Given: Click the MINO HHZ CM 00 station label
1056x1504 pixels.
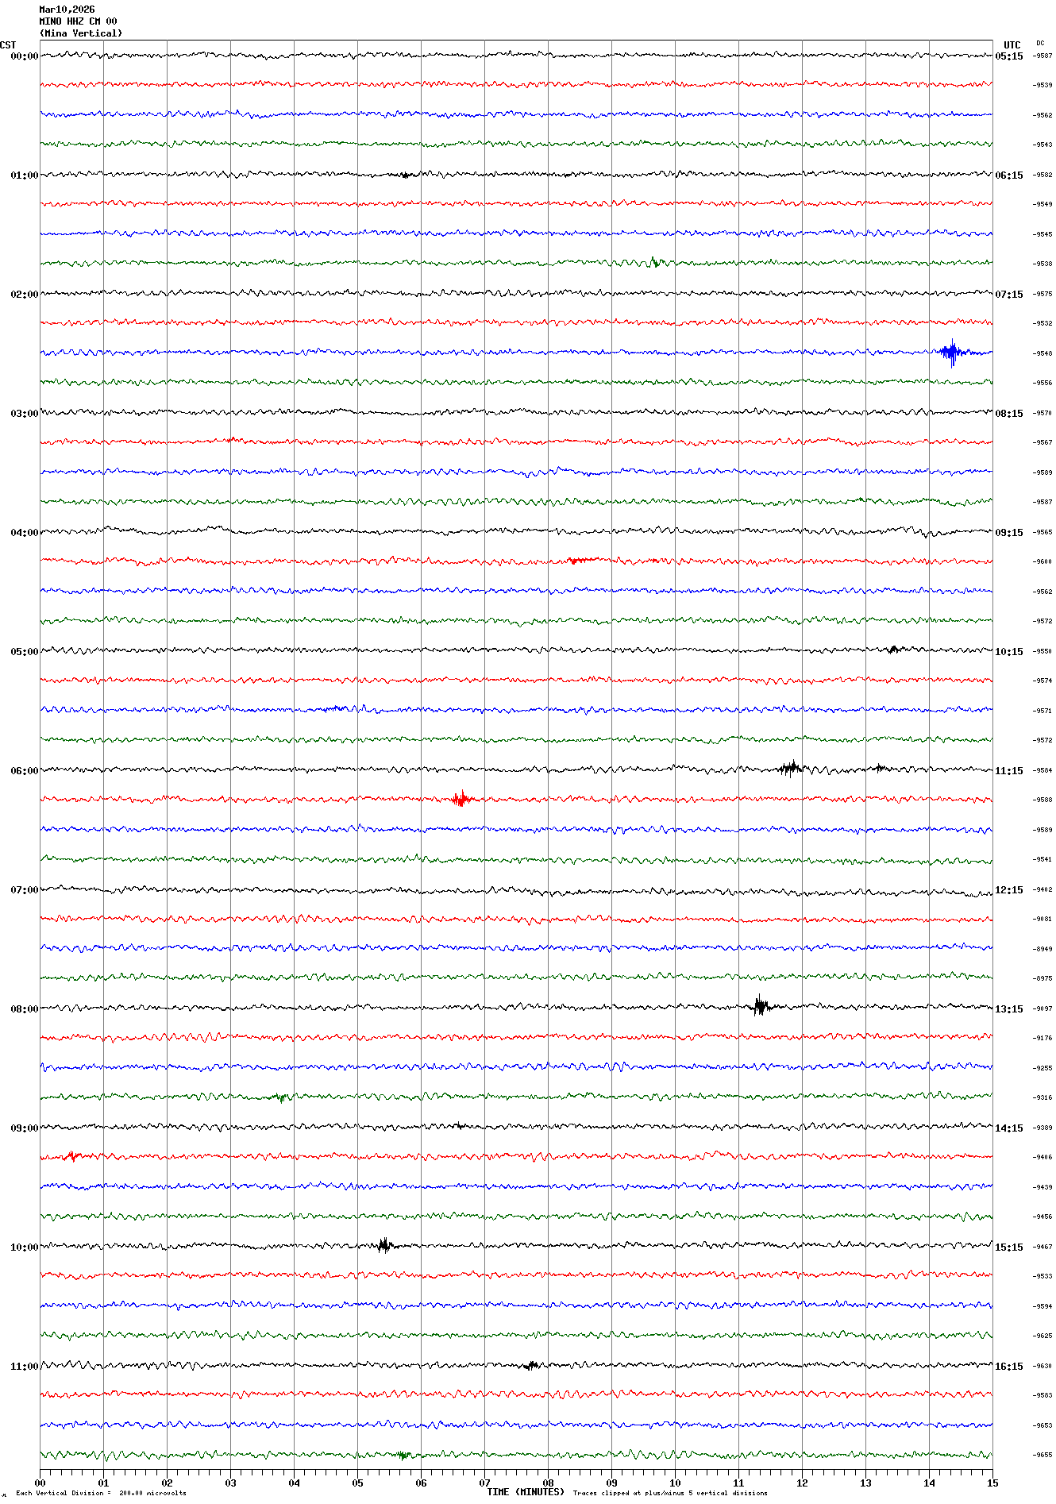Looking at the screenshot, I should coord(78,21).
